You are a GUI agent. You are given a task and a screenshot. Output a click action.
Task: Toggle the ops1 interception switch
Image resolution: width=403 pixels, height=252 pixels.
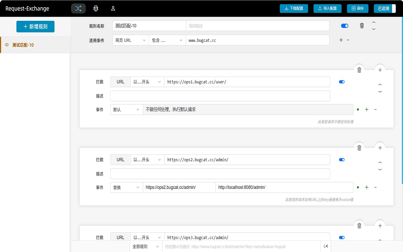pyautogui.click(x=342, y=82)
